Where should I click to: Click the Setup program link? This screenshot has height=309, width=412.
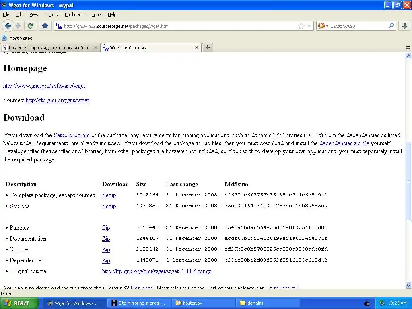pos(72,135)
